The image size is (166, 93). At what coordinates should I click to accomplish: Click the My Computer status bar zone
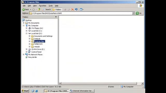tap(127, 87)
